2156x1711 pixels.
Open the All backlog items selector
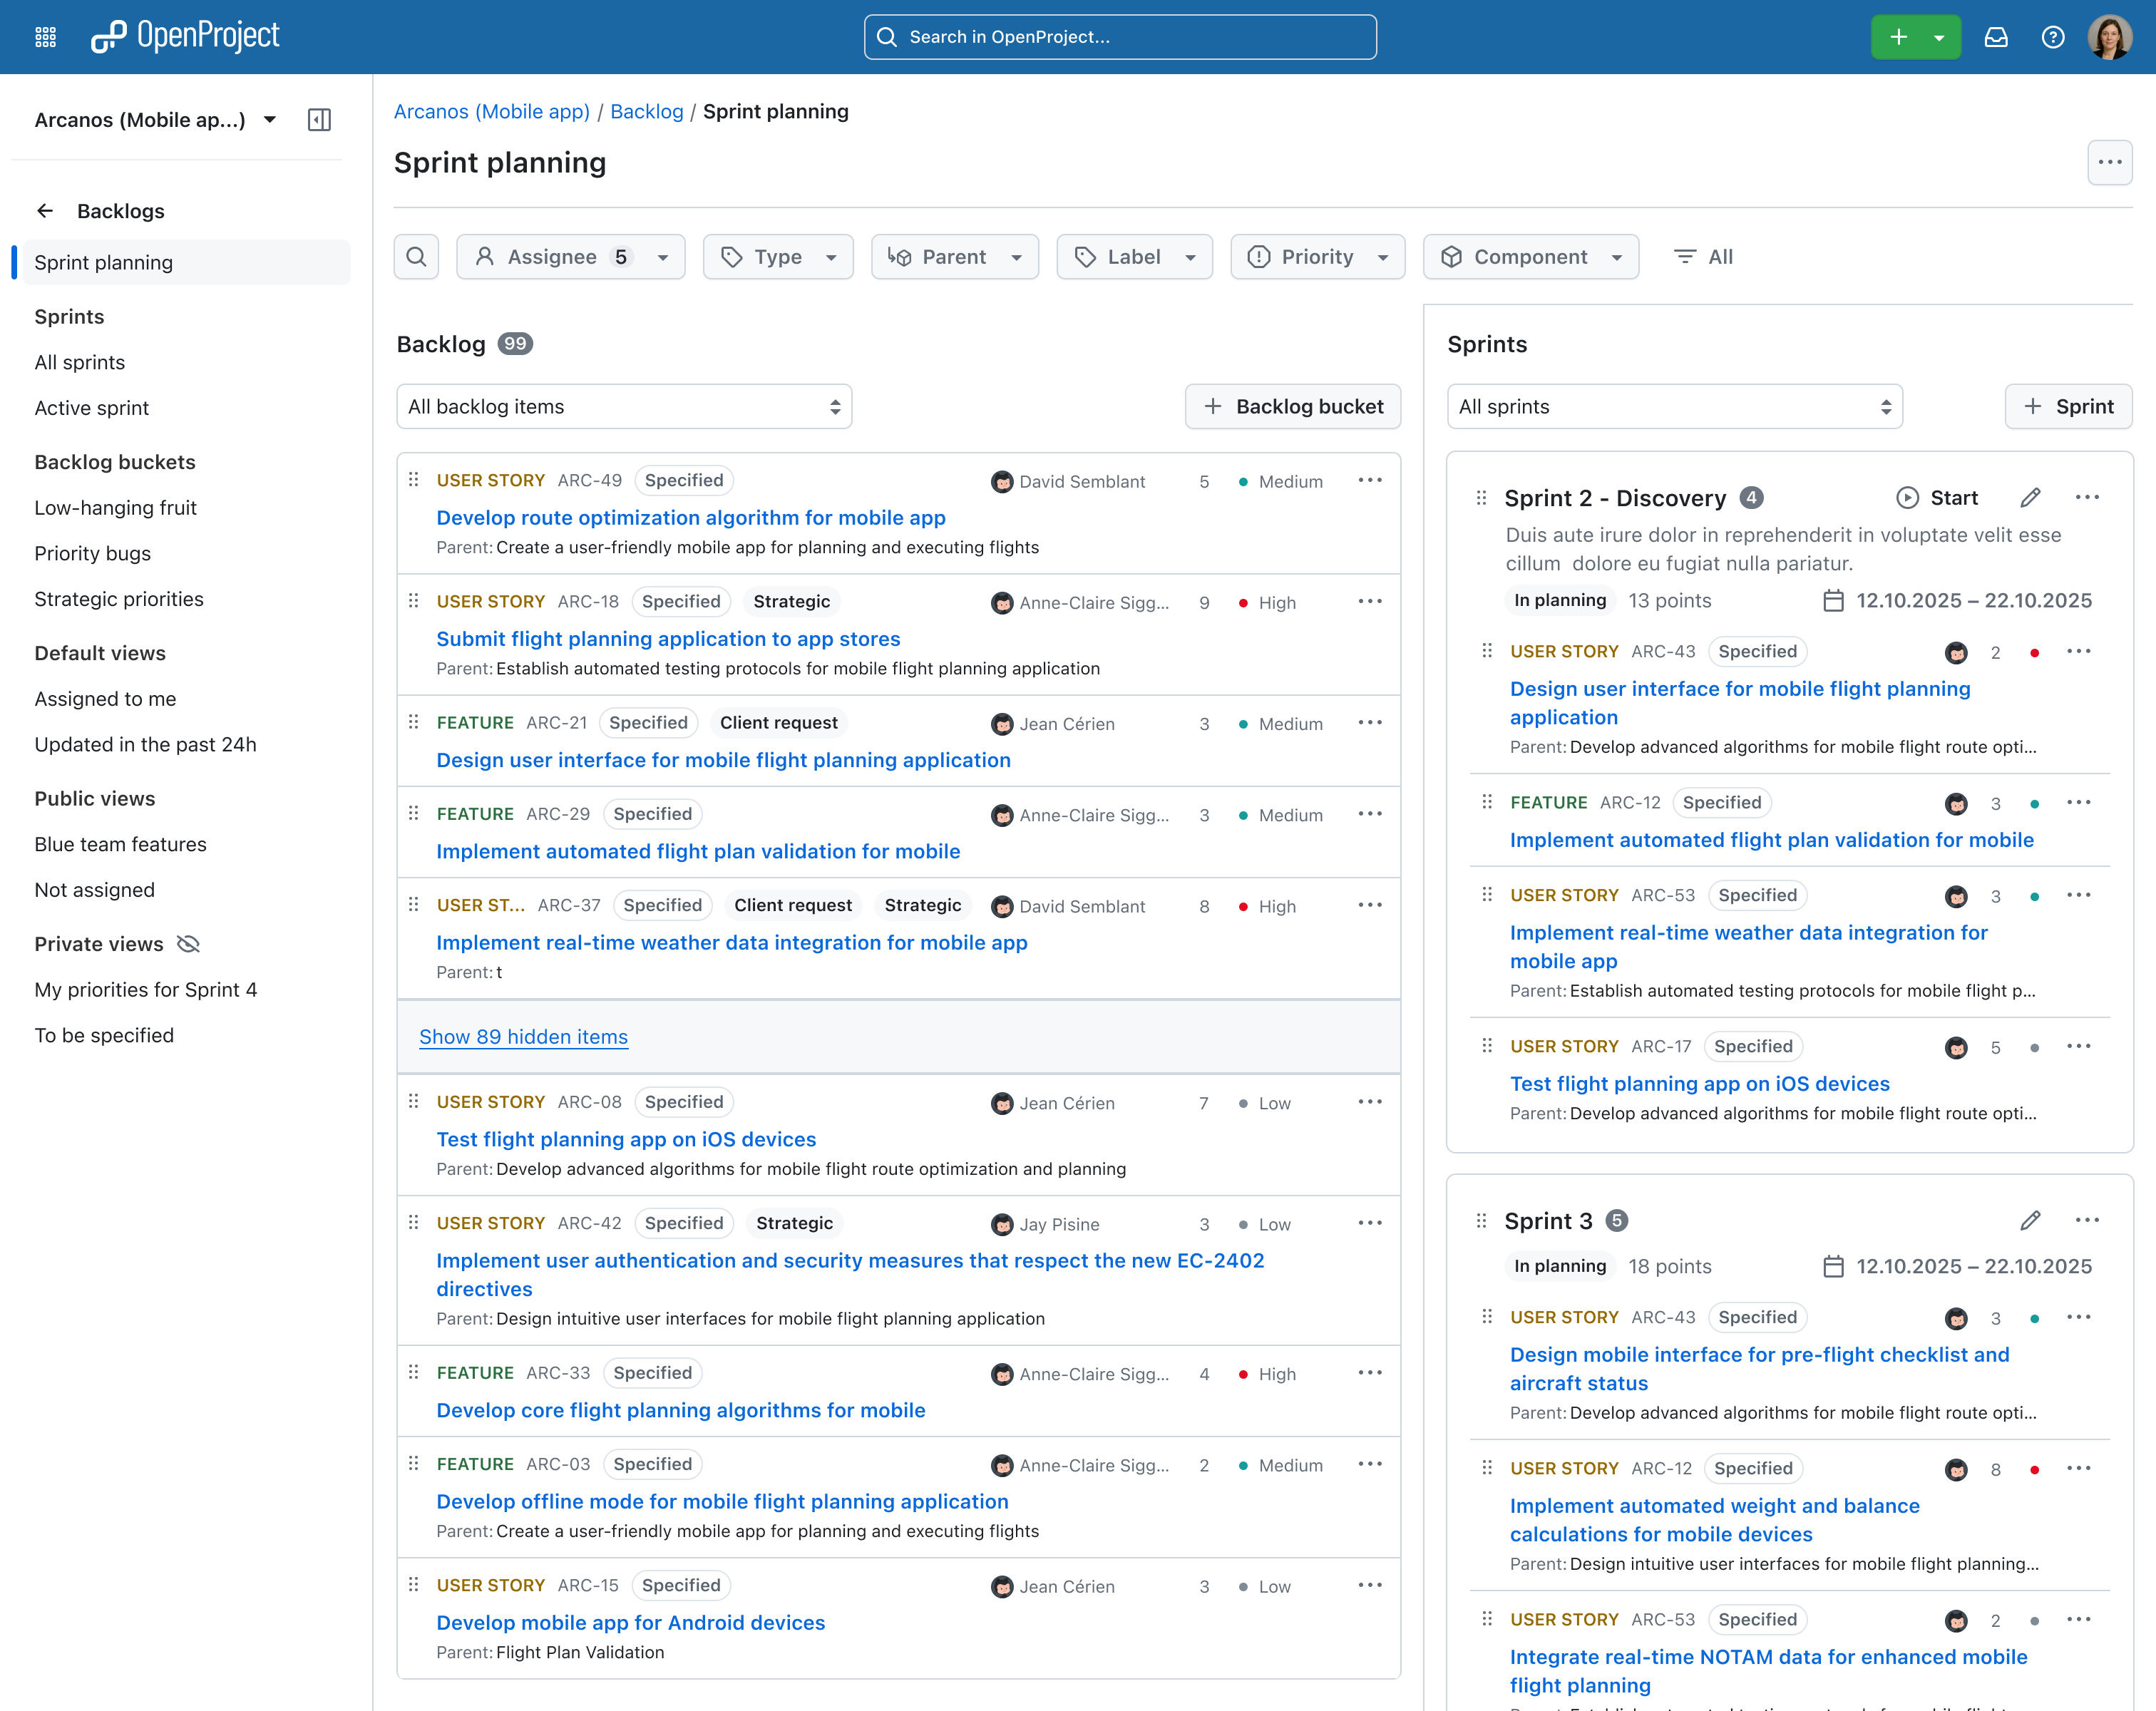(x=623, y=406)
